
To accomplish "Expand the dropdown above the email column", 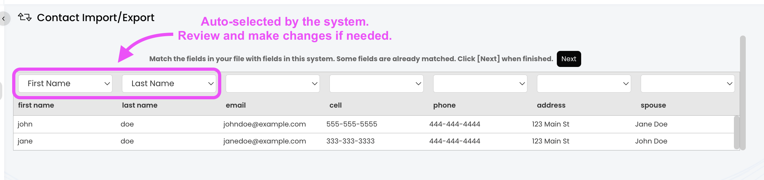I will (x=273, y=84).
